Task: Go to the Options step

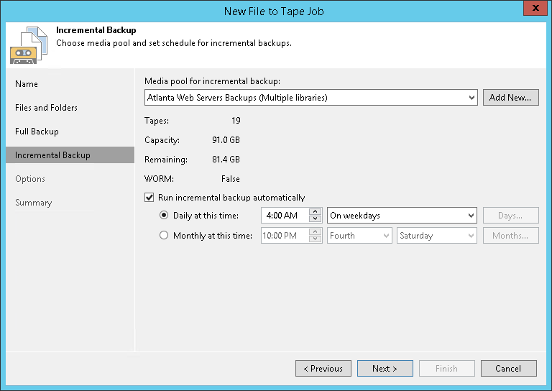Action: pos(30,179)
